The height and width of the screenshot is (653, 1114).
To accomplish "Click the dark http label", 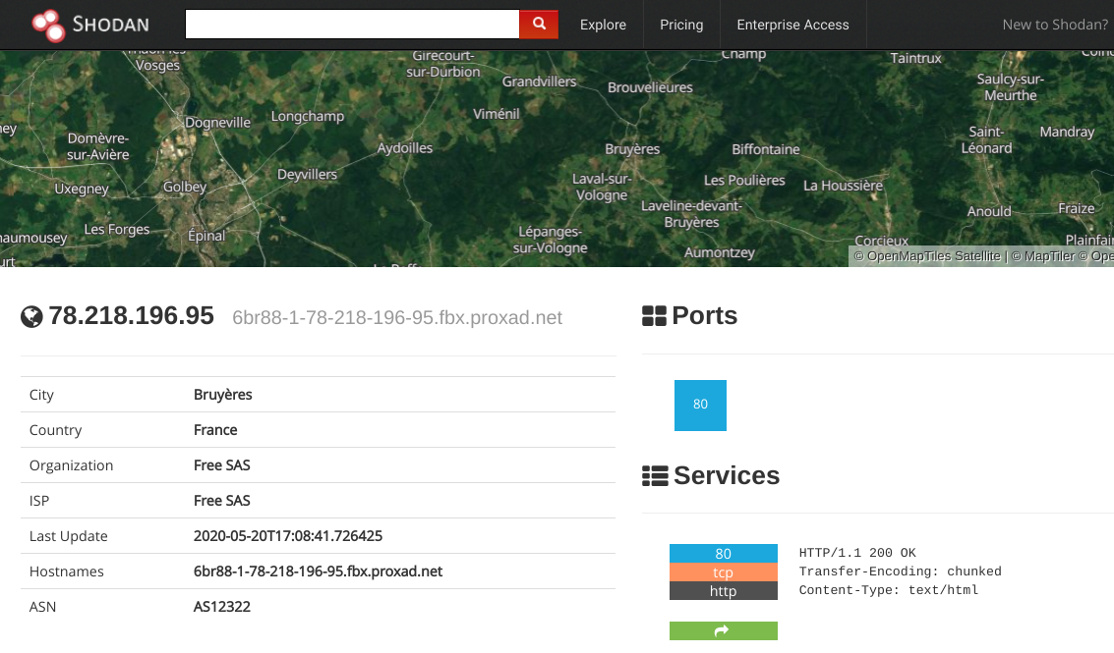I will [x=724, y=590].
